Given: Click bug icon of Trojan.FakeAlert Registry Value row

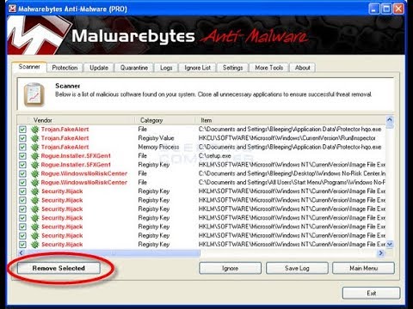Looking at the screenshot, I should click(35, 138).
